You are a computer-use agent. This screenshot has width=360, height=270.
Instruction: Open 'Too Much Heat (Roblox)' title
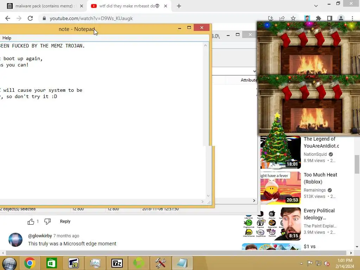point(320,178)
